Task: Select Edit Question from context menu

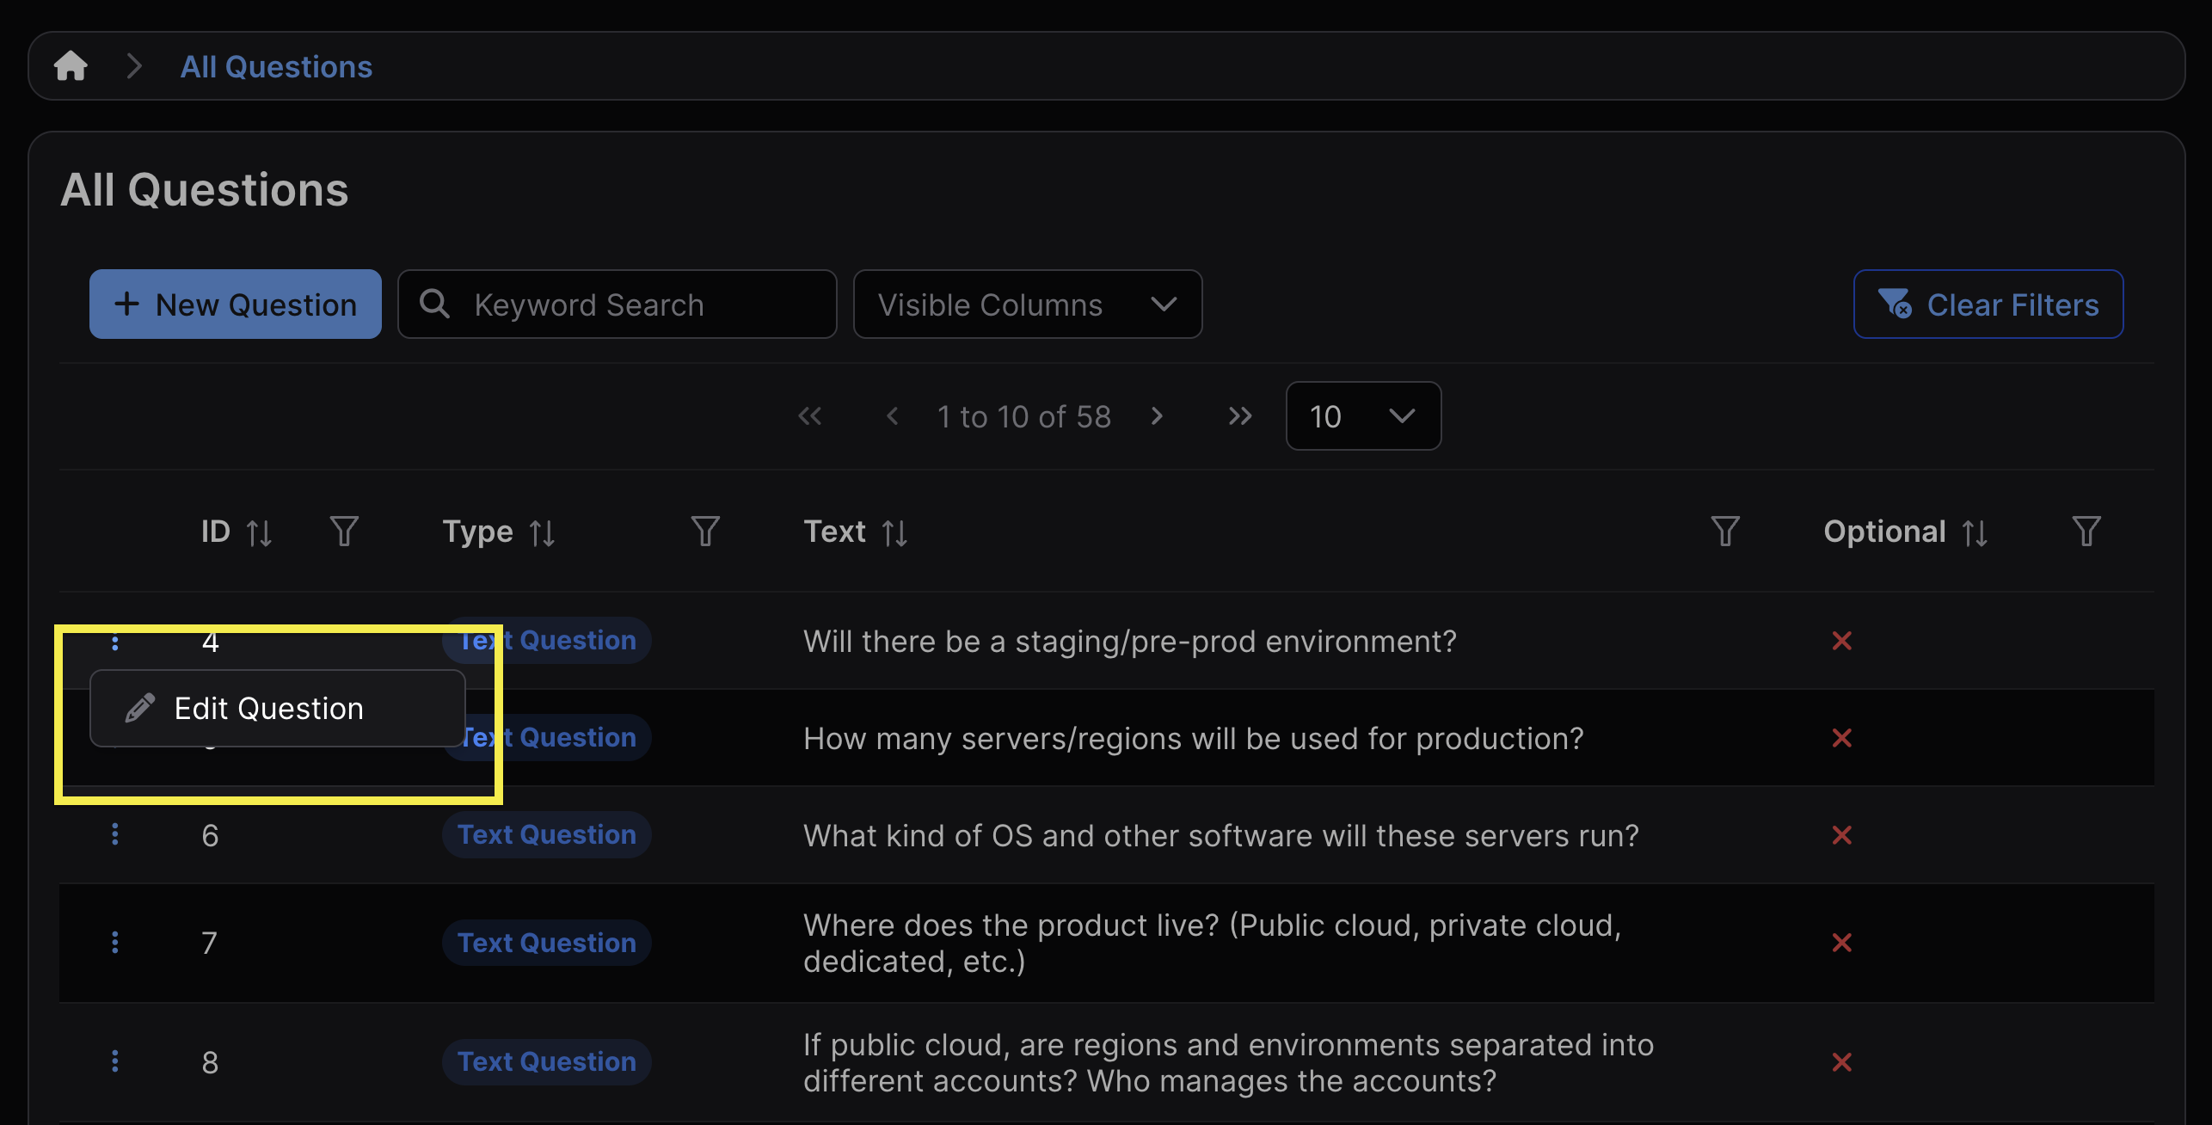Action: point(268,709)
